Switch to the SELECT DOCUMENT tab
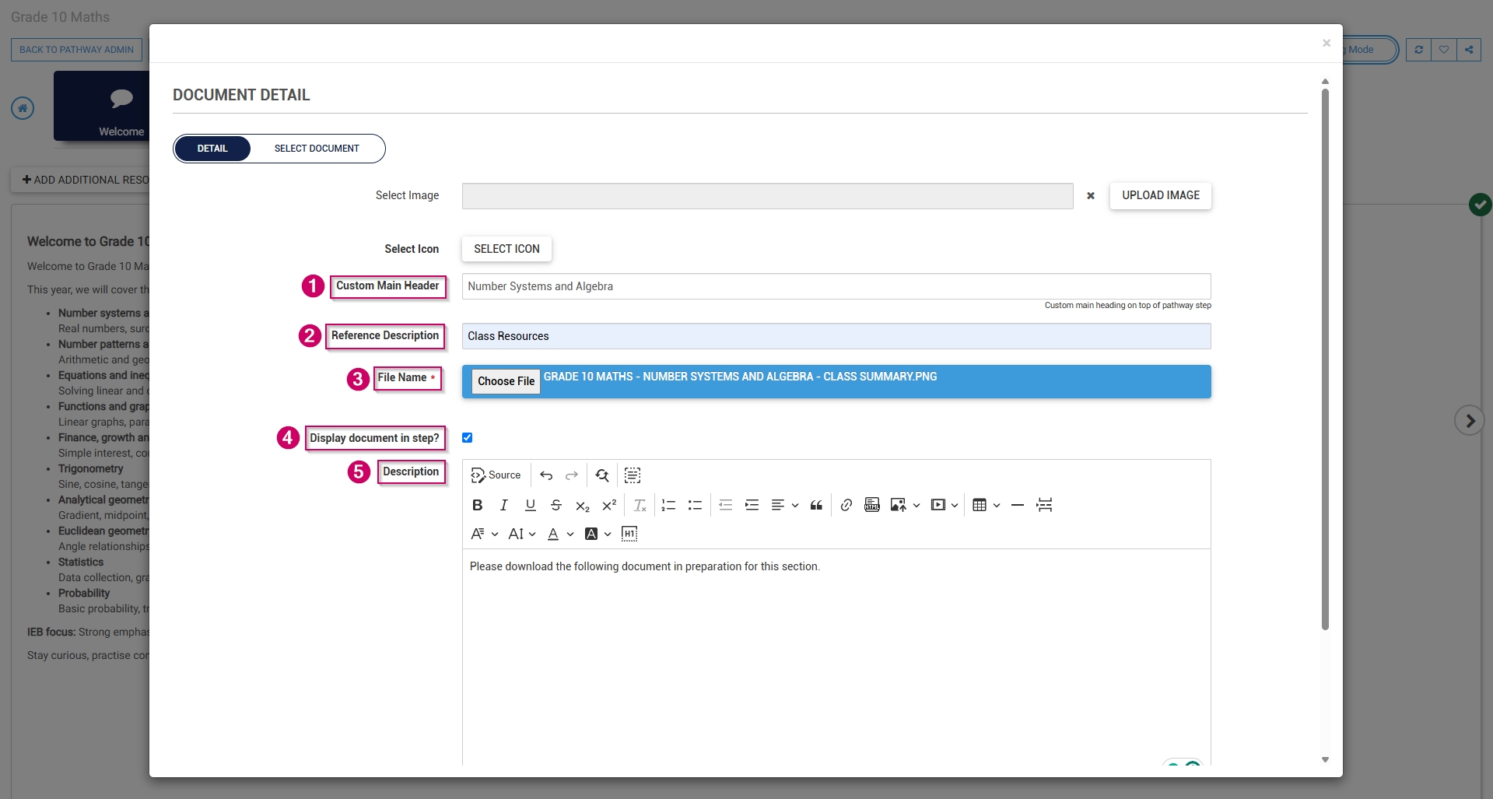The height and width of the screenshot is (799, 1493). (317, 149)
